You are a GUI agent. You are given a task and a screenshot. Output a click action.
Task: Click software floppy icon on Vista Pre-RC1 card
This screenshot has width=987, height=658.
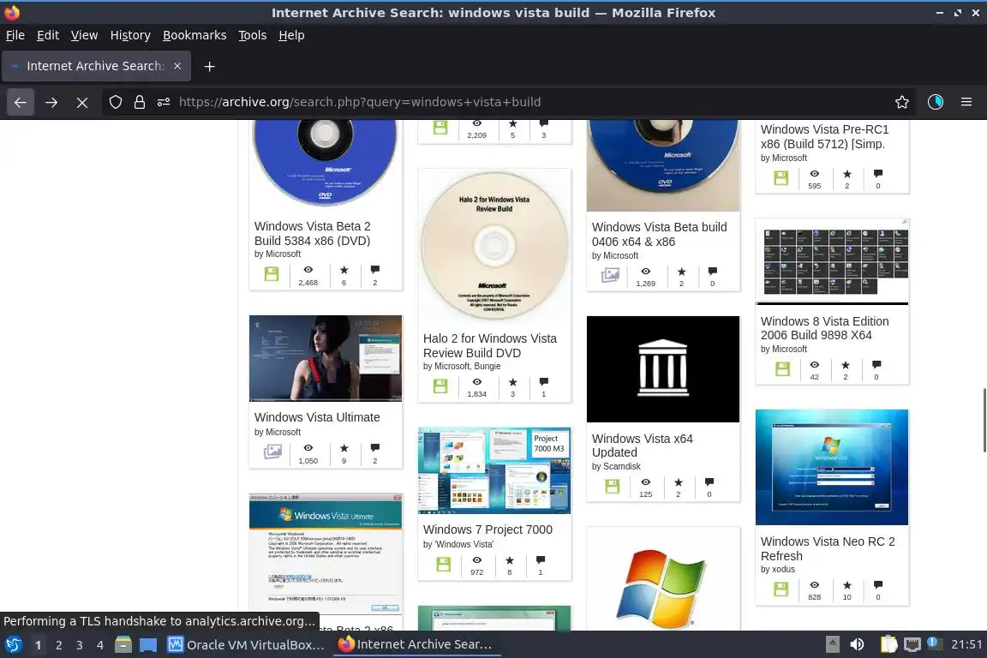(781, 178)
